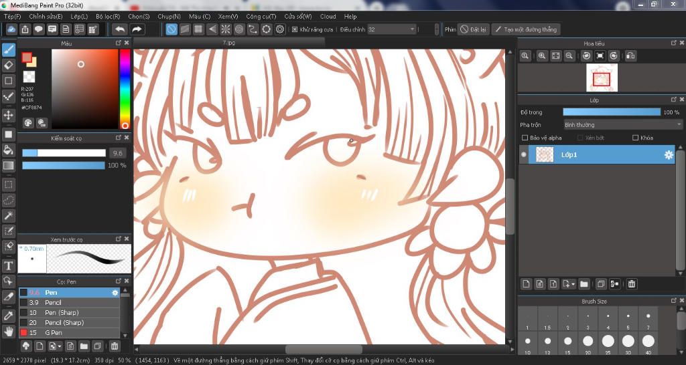
Task: Adjust brush size slider showing 9.6
Action: (64, 153)
